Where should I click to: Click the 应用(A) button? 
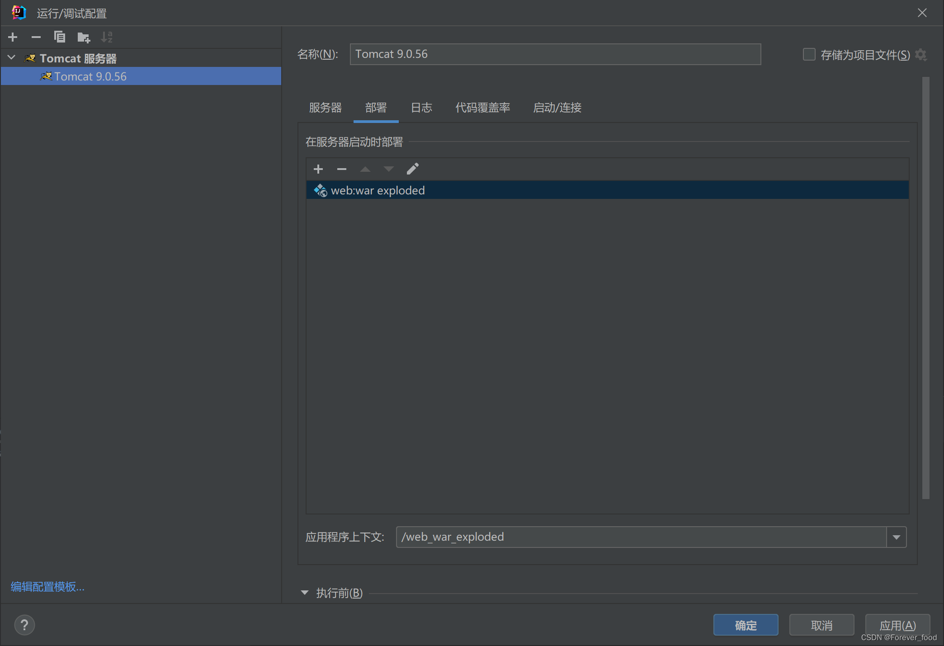click(897, 625)
